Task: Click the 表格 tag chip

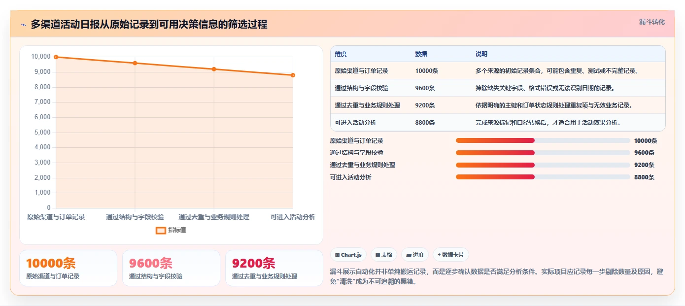Action: pyautogui.click(x=384, y=255)
